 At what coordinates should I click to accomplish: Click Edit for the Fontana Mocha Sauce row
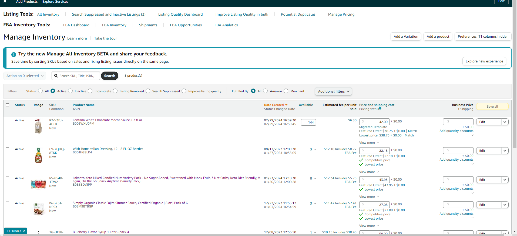click(x=489, y=122)
